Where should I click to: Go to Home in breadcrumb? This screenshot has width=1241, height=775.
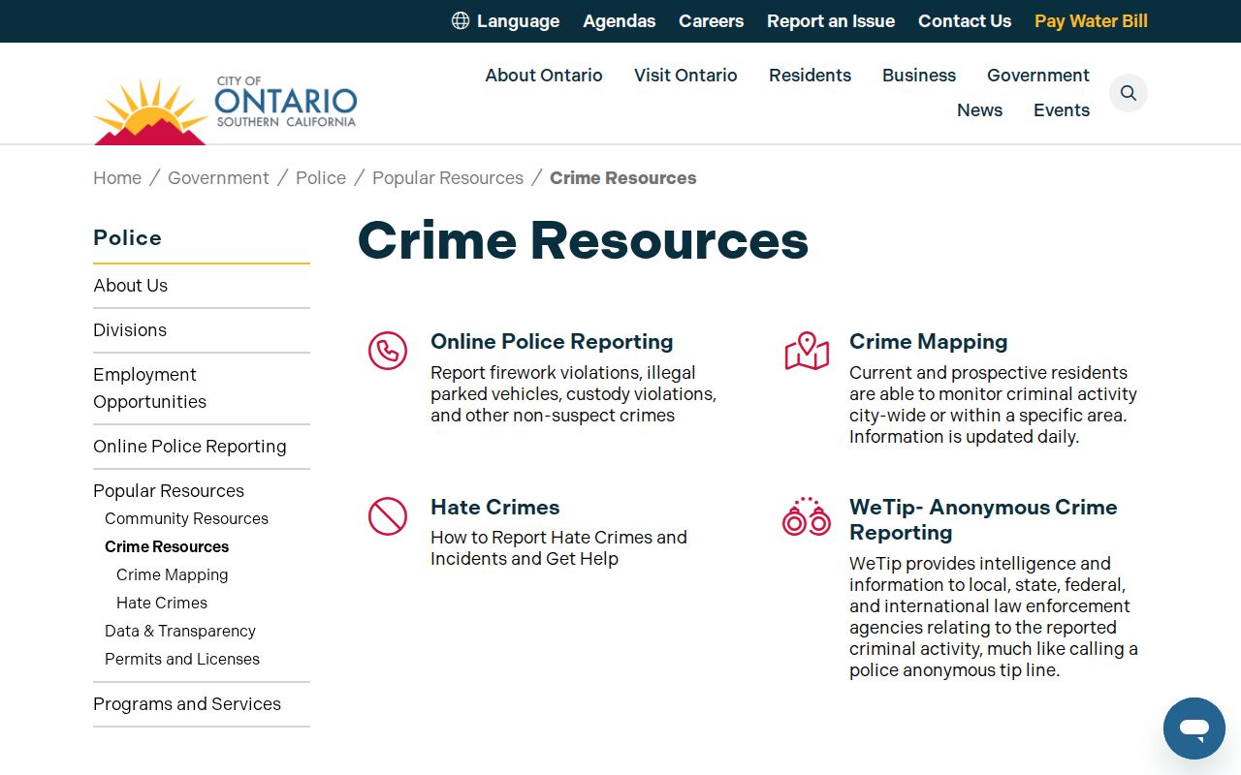[x=117, y=178]
